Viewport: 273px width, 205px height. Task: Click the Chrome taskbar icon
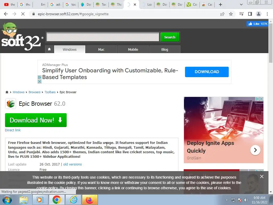(57, 200)
